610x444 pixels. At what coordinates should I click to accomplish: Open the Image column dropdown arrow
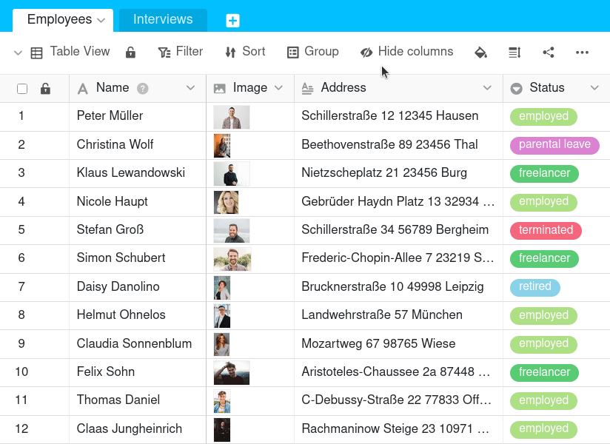[x=278, y=88]
